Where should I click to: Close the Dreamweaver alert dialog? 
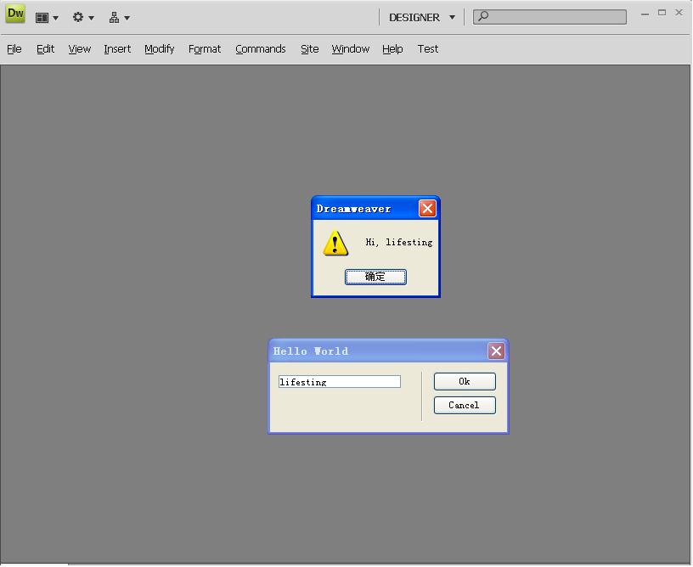427,209
